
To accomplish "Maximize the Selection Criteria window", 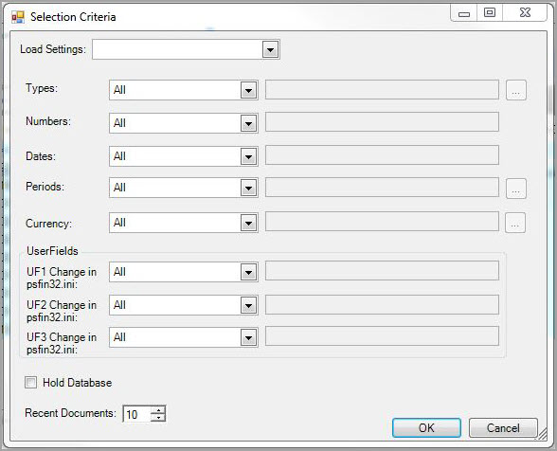I will (x=490, y=13).
